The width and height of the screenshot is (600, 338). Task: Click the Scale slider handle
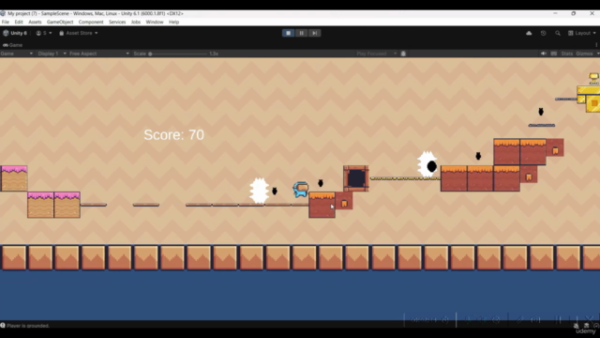pyautogui.click(x=150, y=54)
